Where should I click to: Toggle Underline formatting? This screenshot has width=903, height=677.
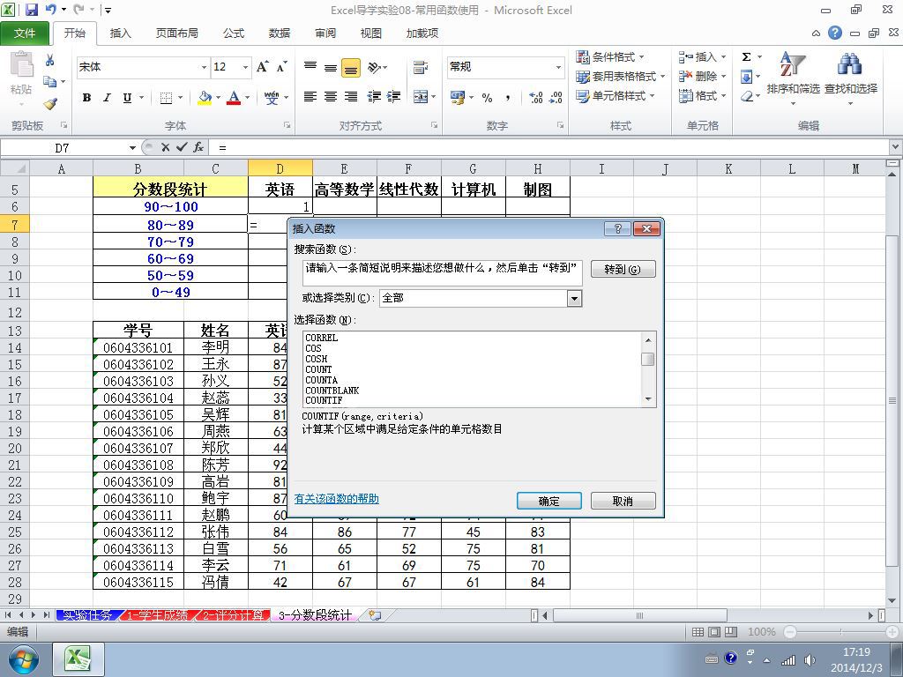127,97
